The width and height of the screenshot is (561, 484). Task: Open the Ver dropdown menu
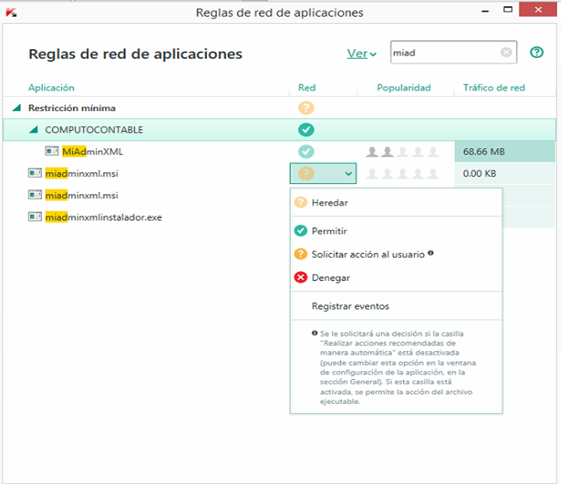tap(361, 54)
